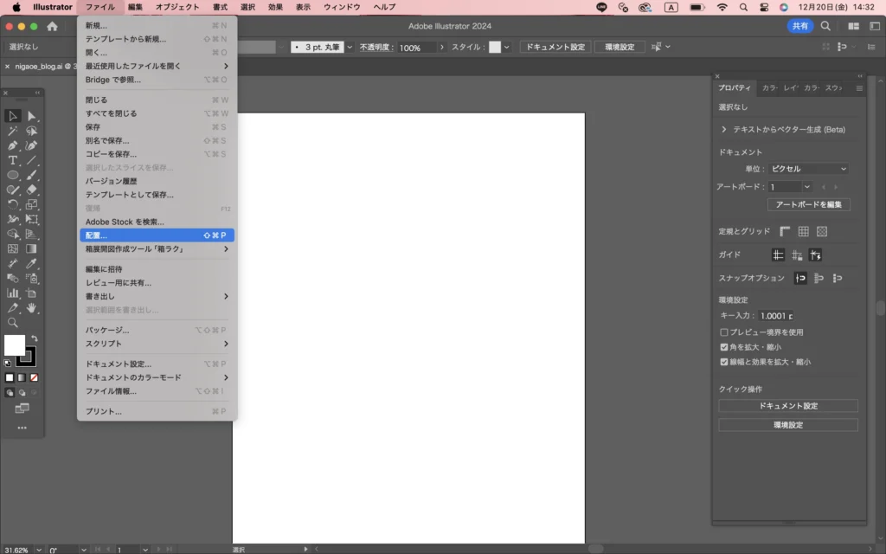Select the Pen tool
Screen dimensions: 886x554
[x=13, y=145]
